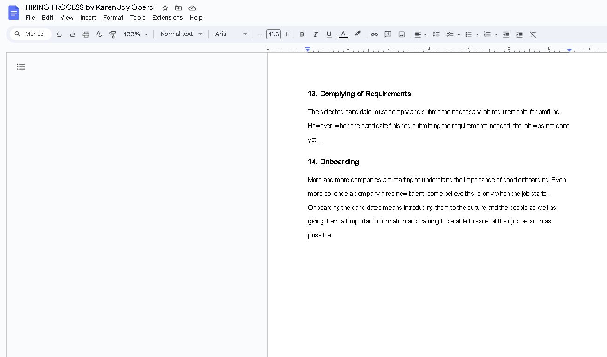Viewport: 607px width, 357px height.
Task: Open the text color picker
Action: tap(343, 34)
